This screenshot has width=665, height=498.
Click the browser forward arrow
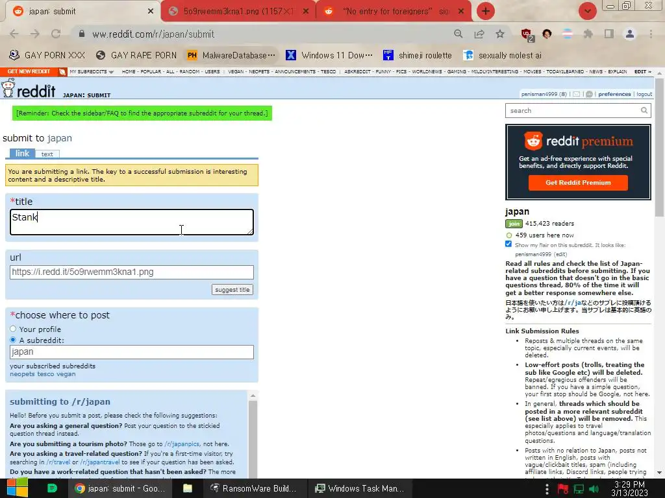pos(35,34)
